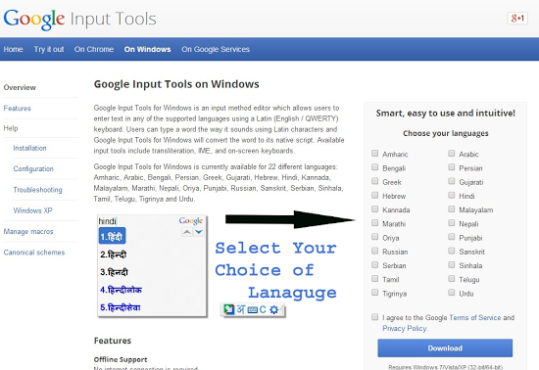Open Help link in the sidebar
539x370 pixels.
(x=11, y=128)
